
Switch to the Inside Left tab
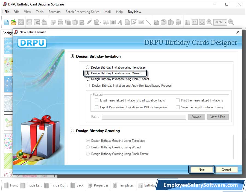tap(31, 185)
